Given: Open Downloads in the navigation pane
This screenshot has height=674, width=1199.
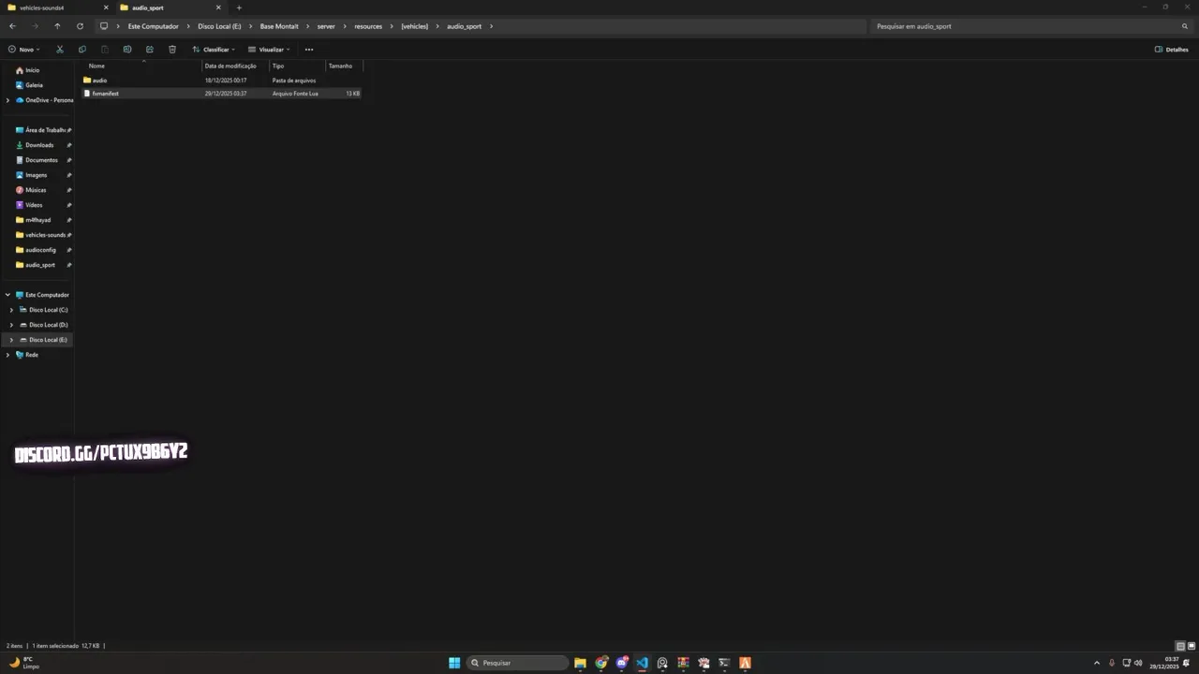Looking at the screenshot, I should (39, 145).
